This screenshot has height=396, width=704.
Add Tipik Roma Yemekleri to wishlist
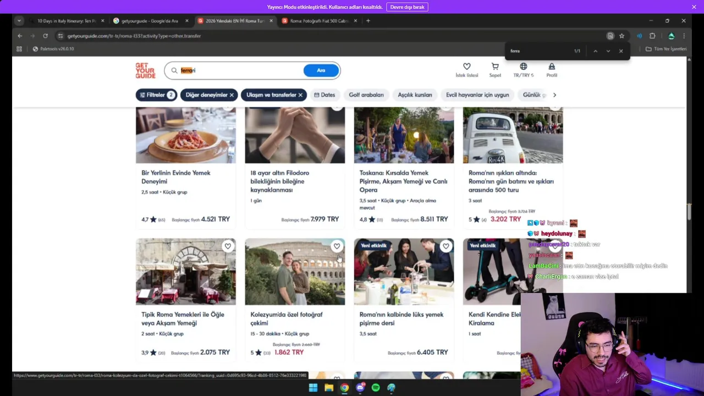coord(228,246)
